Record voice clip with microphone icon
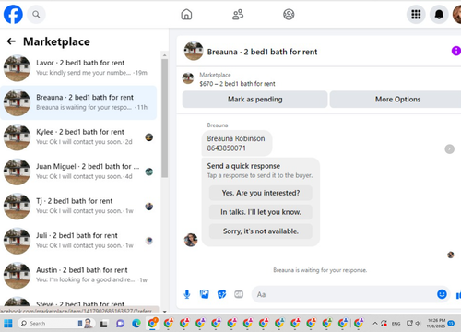 tap(187, 294)
